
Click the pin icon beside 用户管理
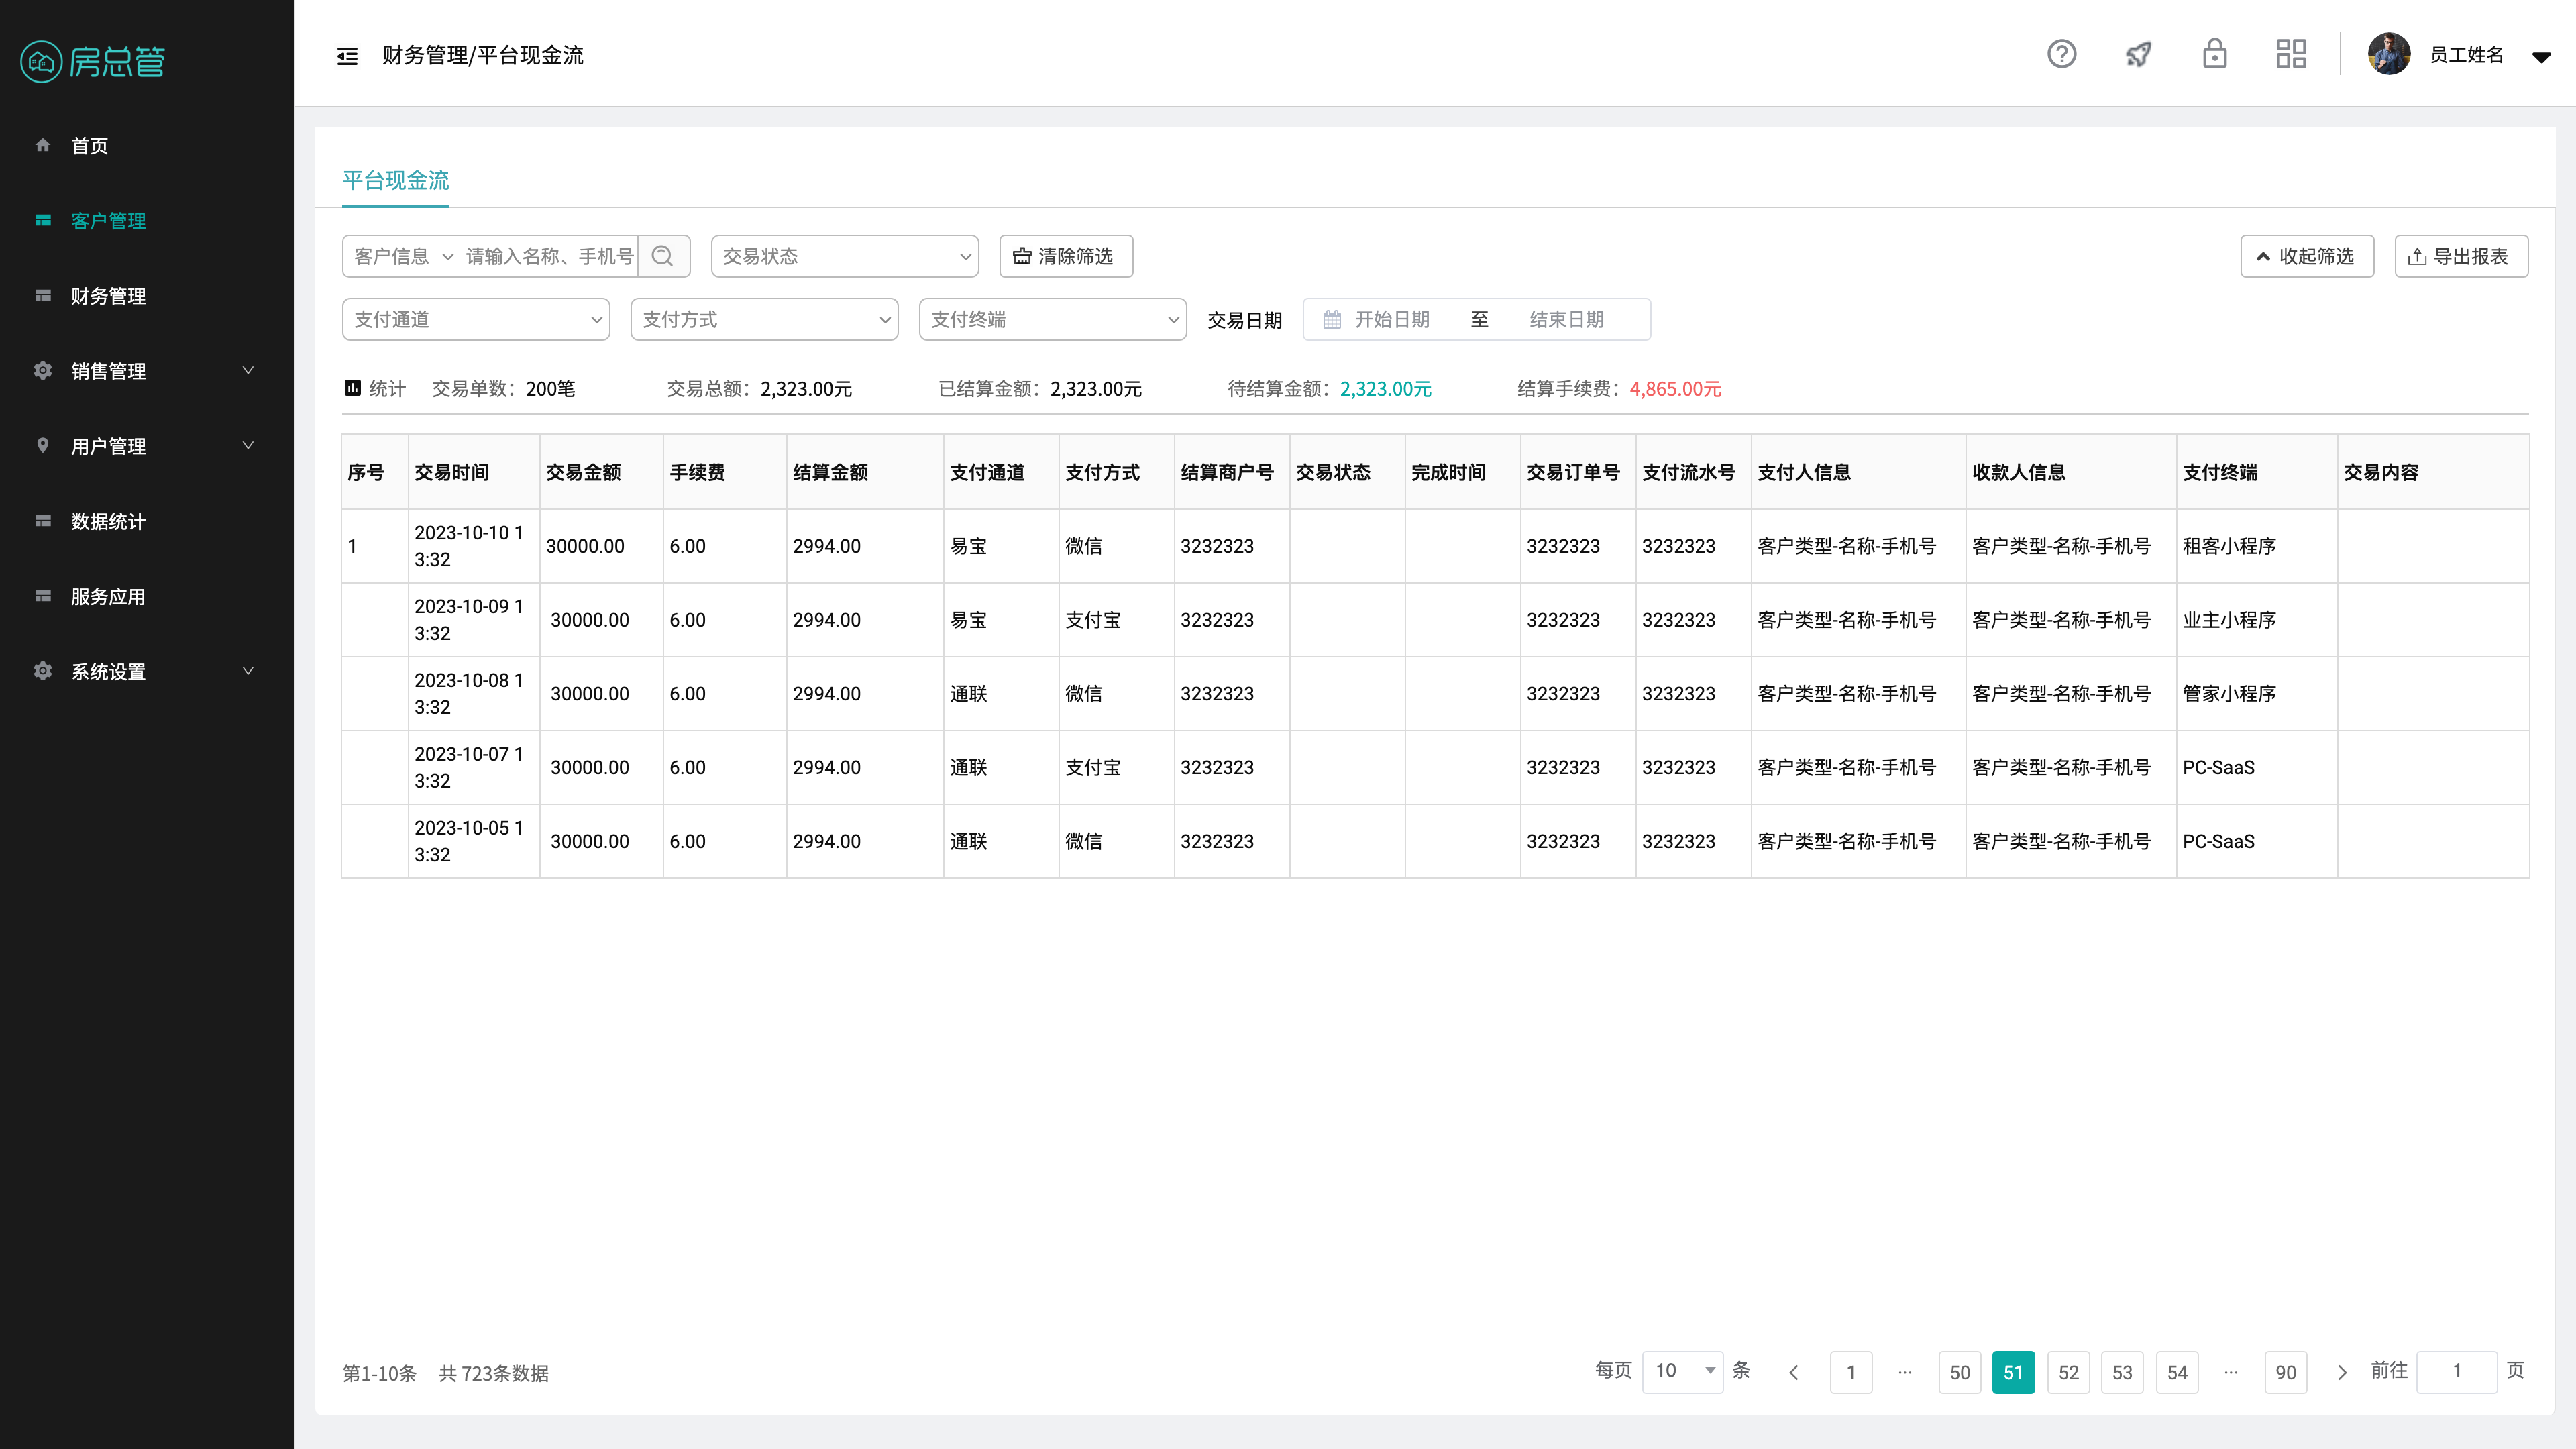[43, 445]
